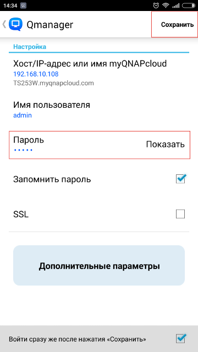Select the Настройка tab header
The height and width of the screenshot is (352, 198).
(x=30, y=47)
